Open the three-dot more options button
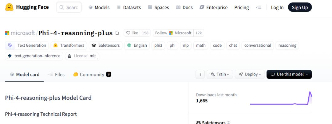The image size is (332, 124). (200, 74)
